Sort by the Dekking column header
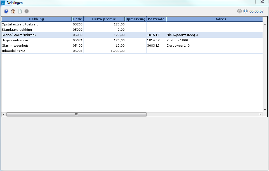 (x=37, y=19)
